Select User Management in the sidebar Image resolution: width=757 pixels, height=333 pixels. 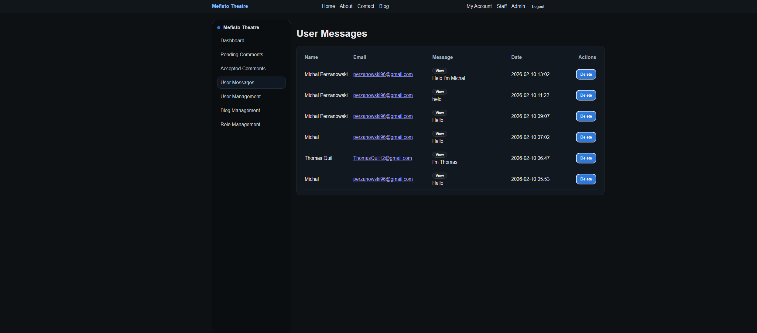(240, 96)
